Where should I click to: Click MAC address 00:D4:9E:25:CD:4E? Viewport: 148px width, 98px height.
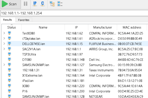point(130,91)
